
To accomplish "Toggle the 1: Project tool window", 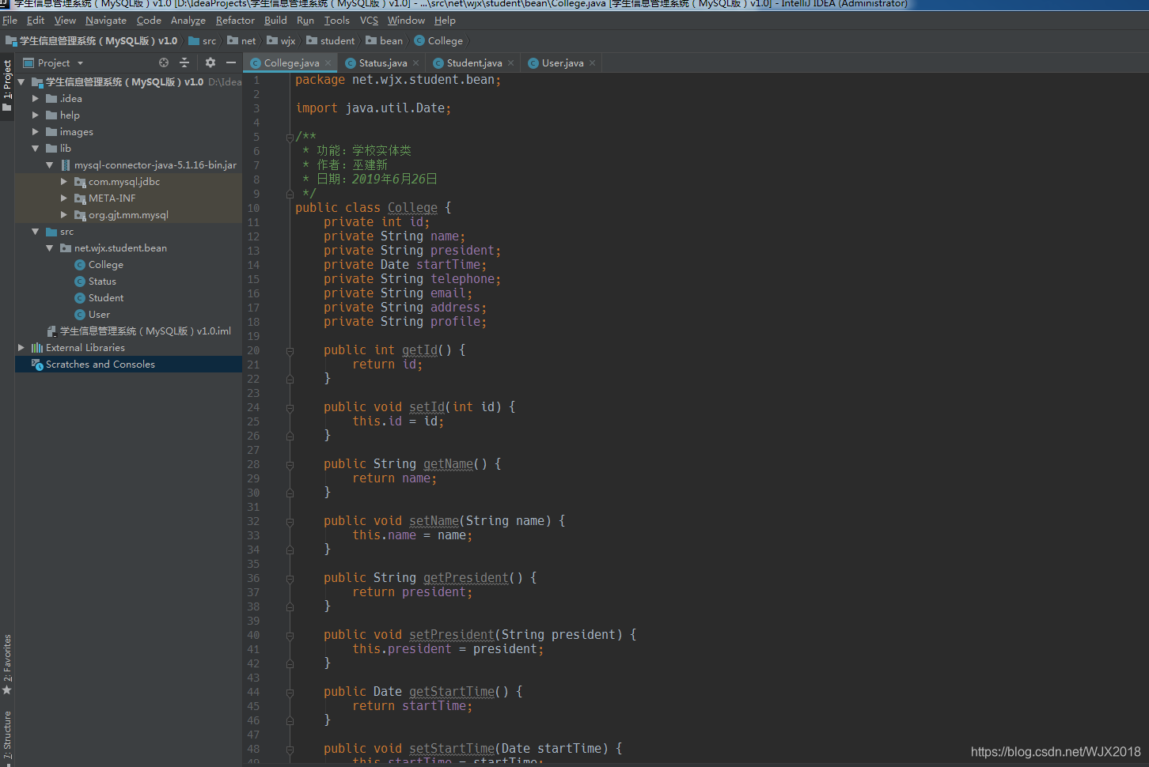I will coord(7,85).
